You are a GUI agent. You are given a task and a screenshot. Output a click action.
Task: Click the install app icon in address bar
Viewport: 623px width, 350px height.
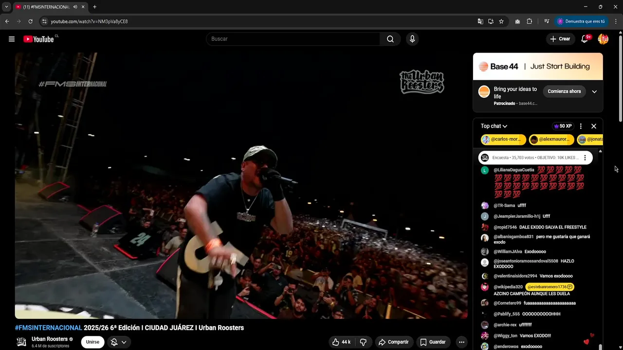tap(491, 21)
